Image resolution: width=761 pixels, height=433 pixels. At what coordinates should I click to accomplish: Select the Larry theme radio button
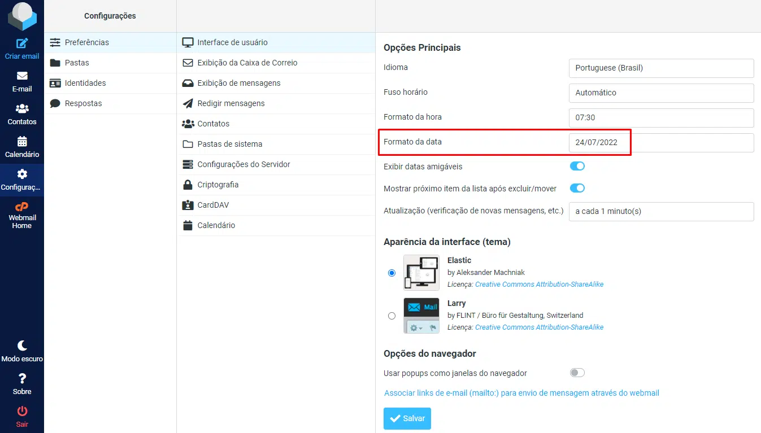392,316
